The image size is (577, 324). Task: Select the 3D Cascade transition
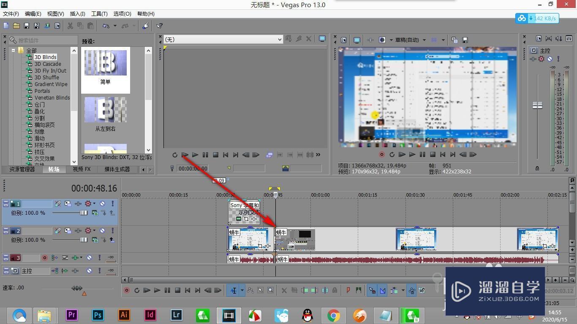click(x=47, y=64)
